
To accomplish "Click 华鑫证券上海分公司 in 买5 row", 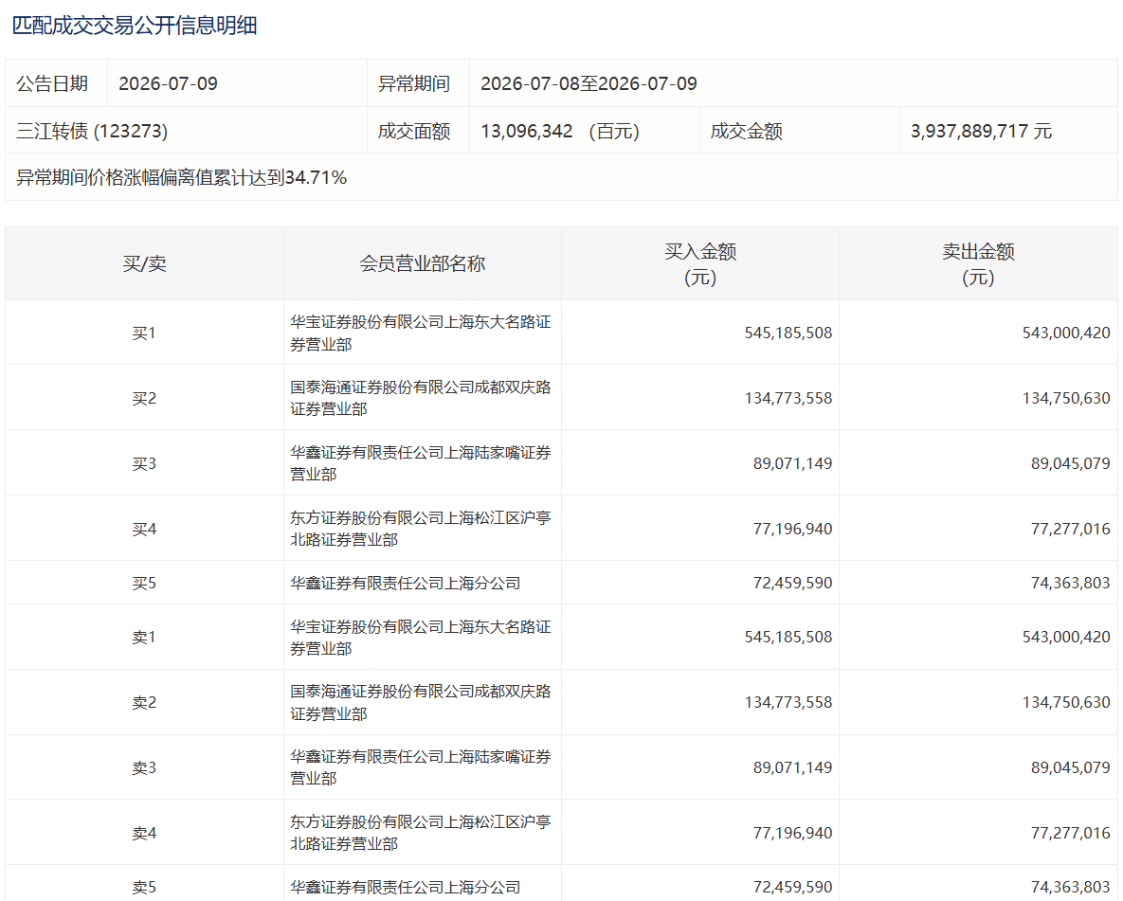I will click(x=406, y=583).
